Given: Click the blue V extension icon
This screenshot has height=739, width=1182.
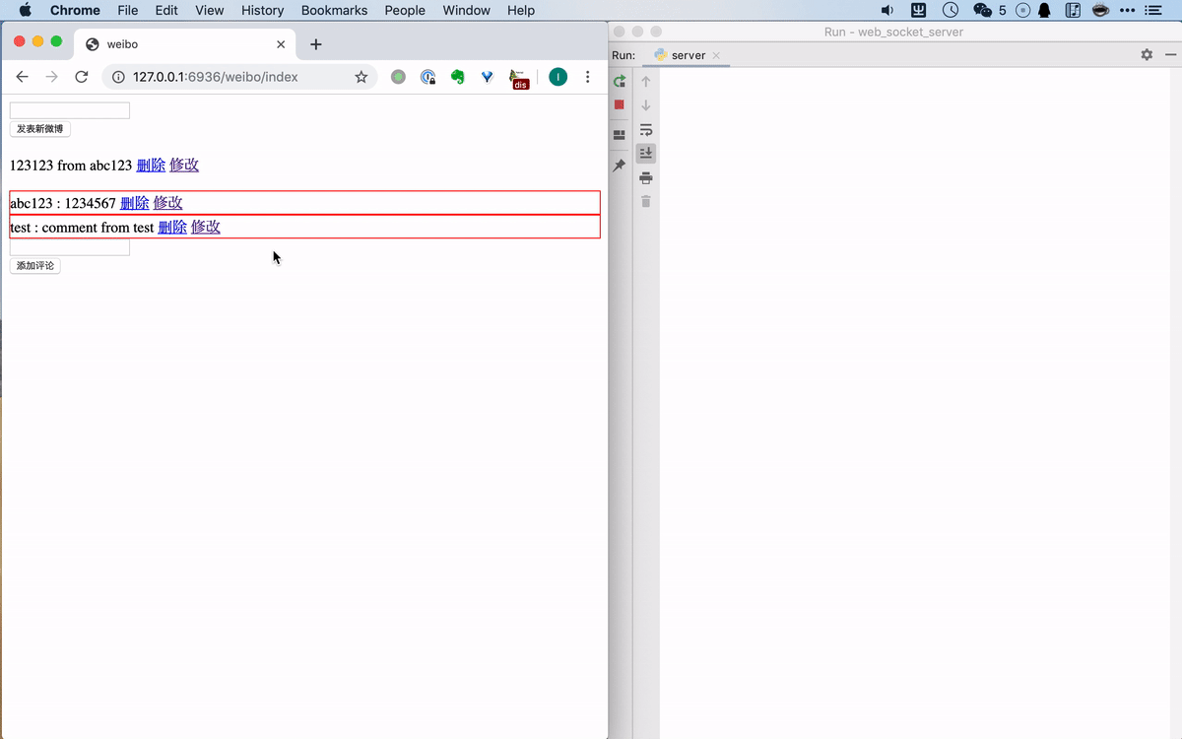Looking at the screenshot, I should (x=487, y=77).
